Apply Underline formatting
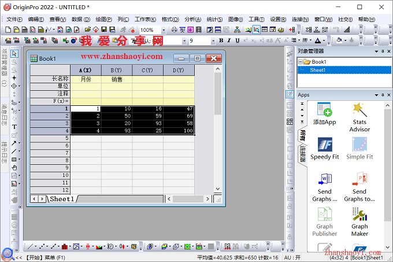 [x=237, y=40]
